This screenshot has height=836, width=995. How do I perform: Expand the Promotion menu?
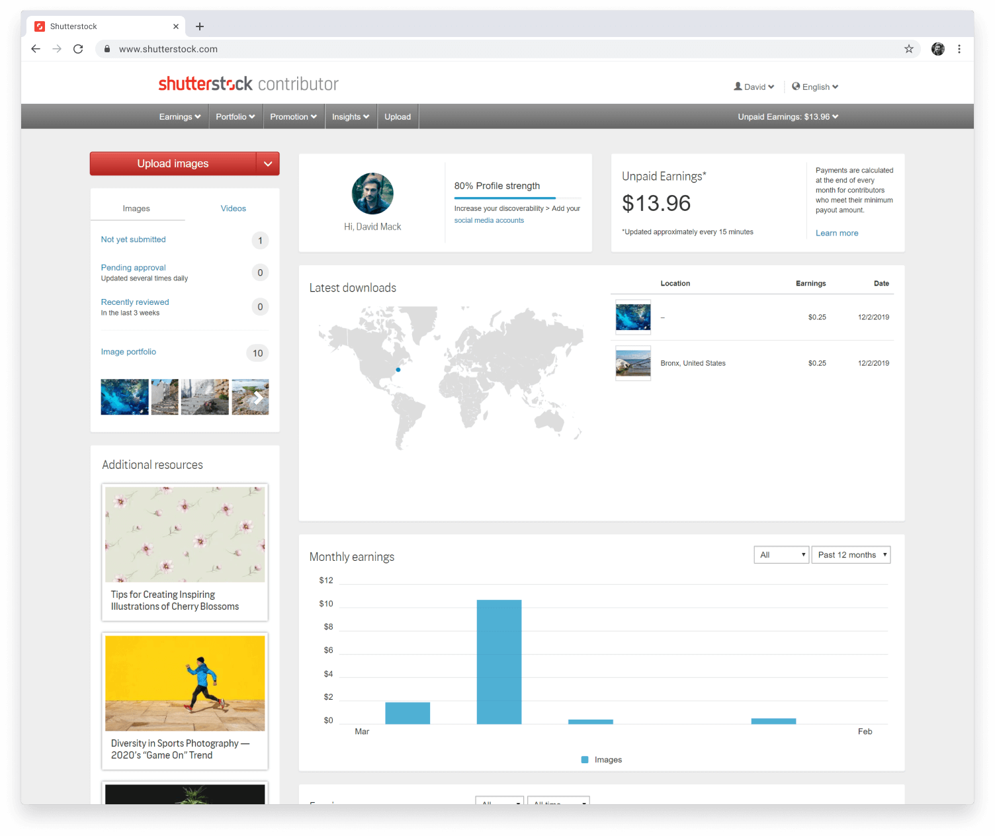294,116
